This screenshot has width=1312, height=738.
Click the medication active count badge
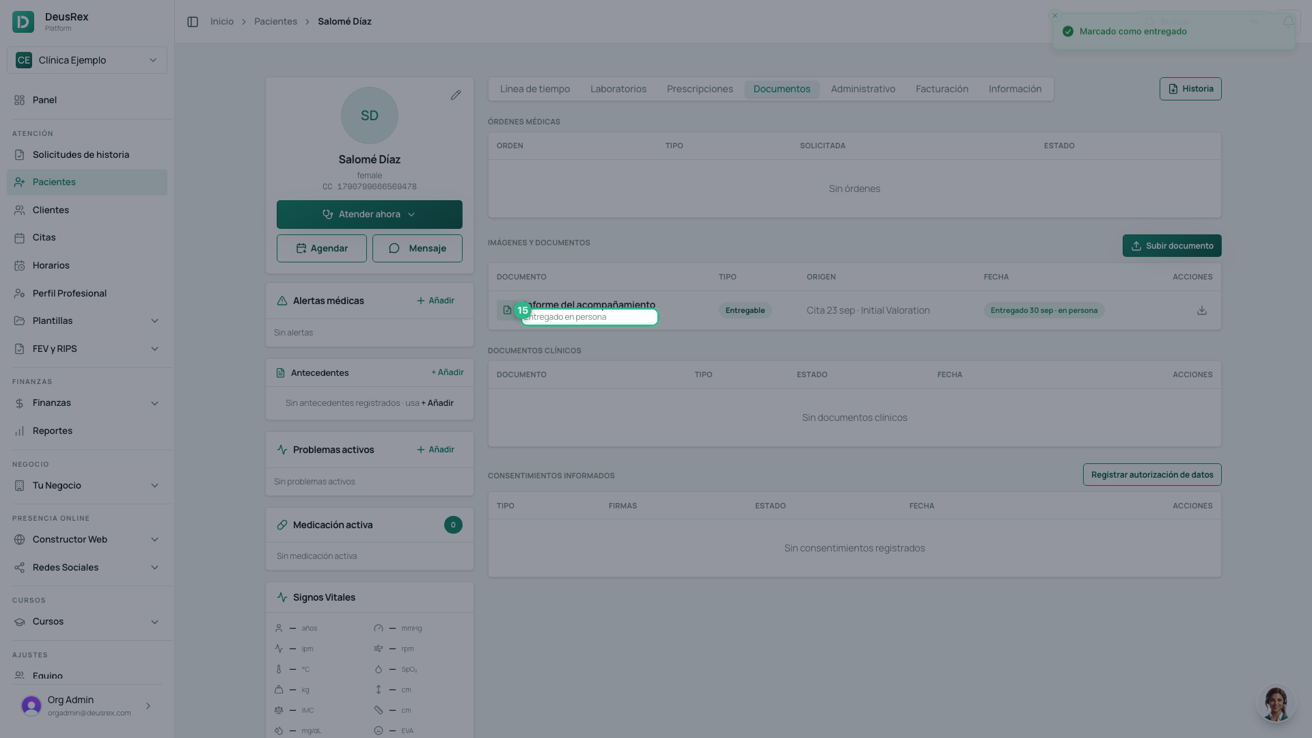[453, 525]
